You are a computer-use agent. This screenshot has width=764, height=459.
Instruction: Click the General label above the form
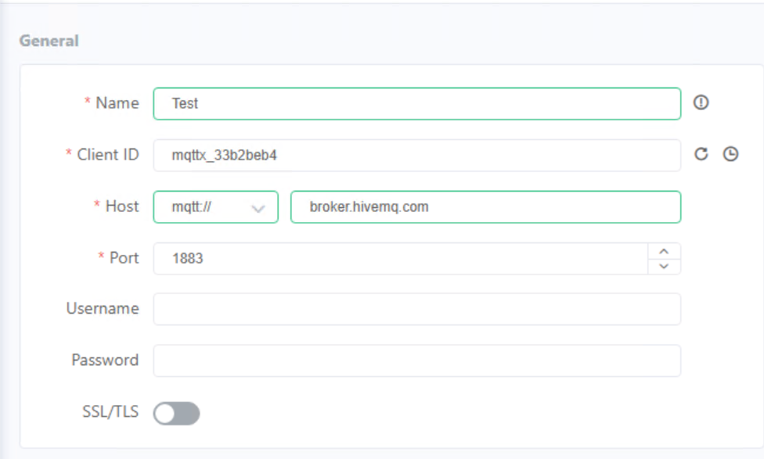click(49, 41)
